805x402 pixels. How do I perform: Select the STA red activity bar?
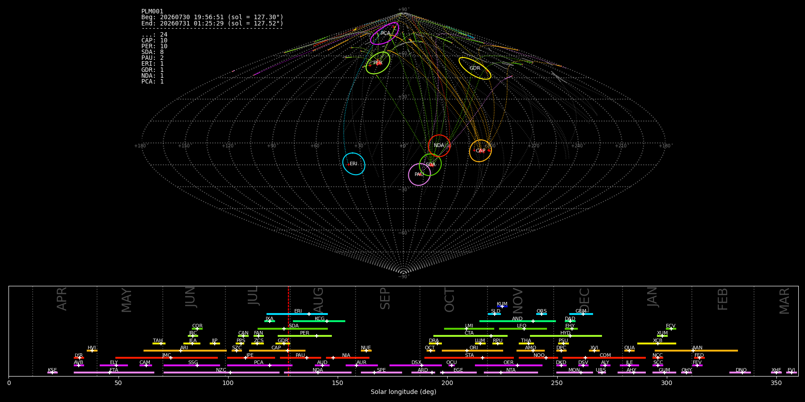pos(469,358)
